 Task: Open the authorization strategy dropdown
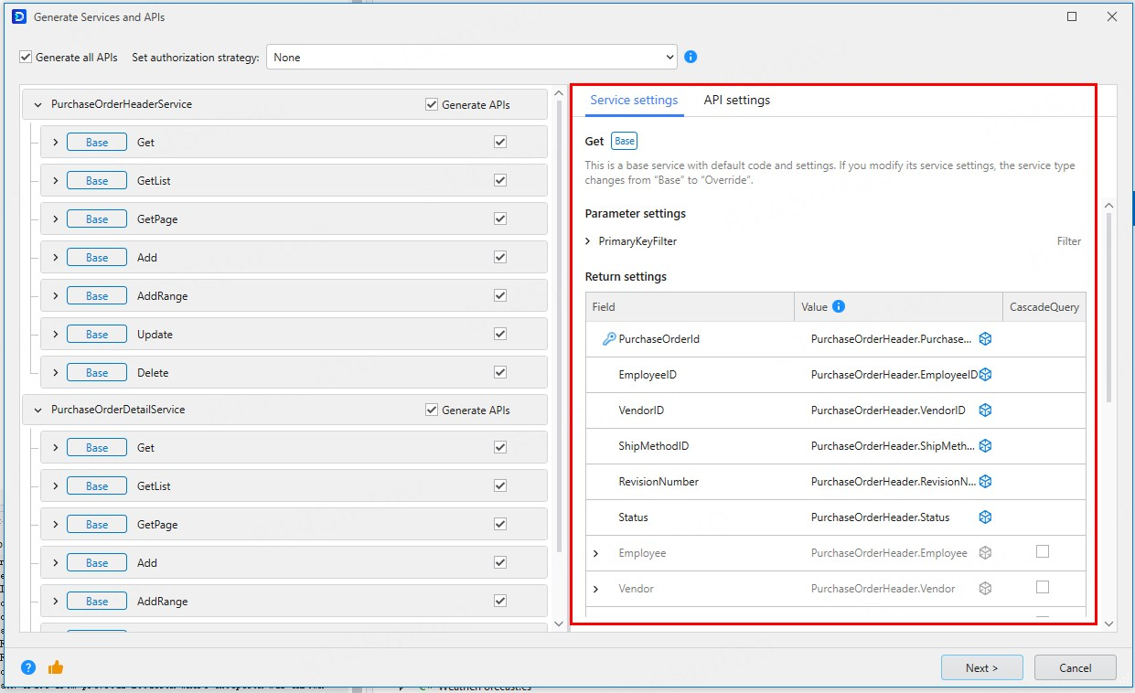click(471, 58)
